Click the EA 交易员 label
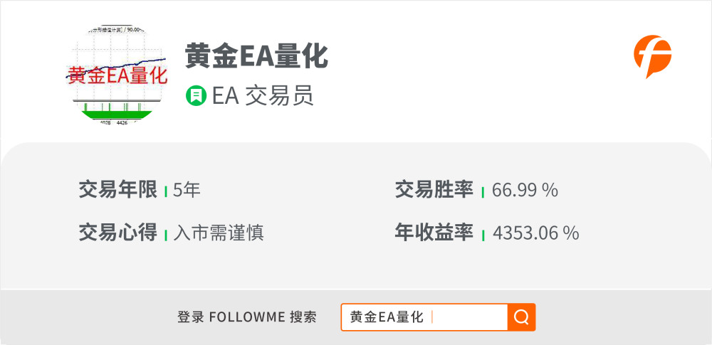712x345 pixels. (x=263, y=96)
